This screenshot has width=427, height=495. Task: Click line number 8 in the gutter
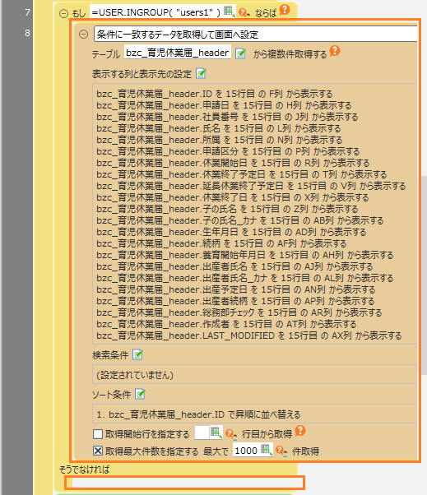coord(27,33)
